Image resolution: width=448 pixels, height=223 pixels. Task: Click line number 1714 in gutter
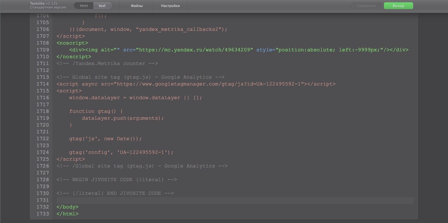click(x=43, y=84)
